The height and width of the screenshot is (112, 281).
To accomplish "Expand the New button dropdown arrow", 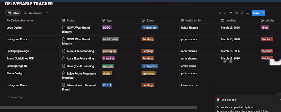I will (x=263, y=13).
